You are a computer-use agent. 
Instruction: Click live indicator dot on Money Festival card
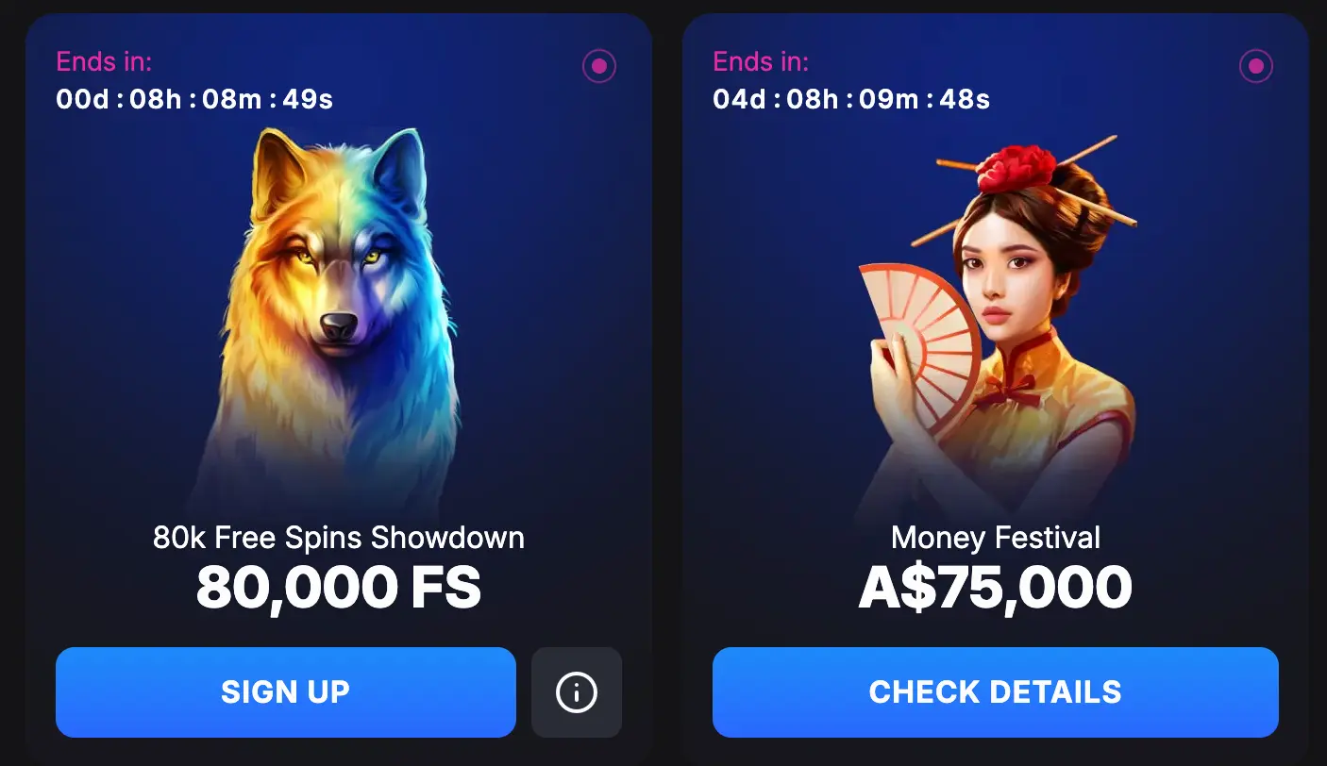click(1256, 66)
